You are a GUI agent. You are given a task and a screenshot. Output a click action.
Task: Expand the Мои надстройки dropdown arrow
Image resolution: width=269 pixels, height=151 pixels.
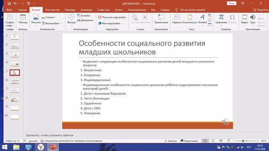(123, 23)
